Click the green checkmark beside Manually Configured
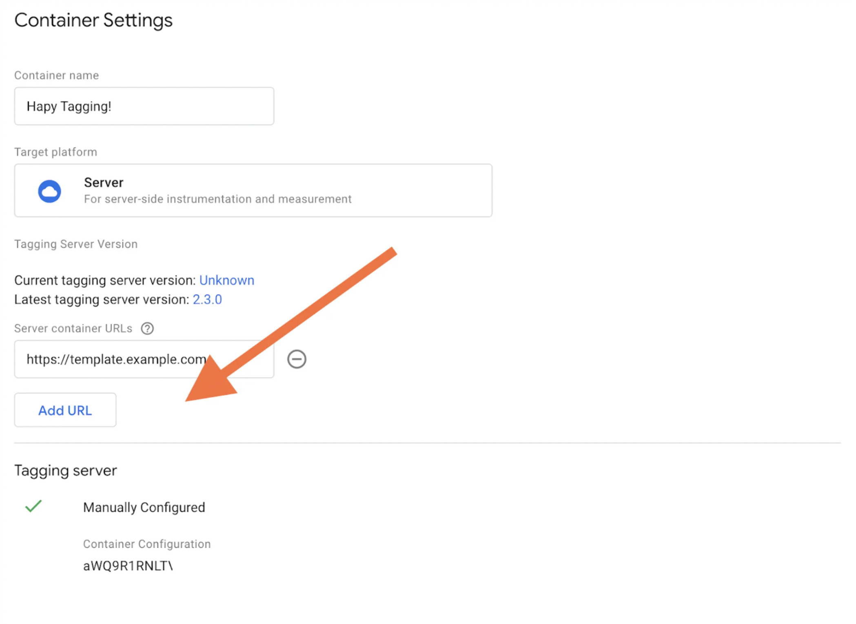 [x=33, y=507]
